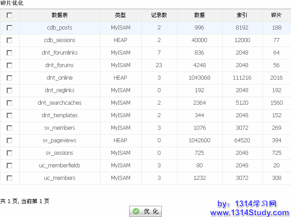Toggle the sv_sessions checkbox
The height and width of the screenshot is (217, 291).
click(10, 153)
